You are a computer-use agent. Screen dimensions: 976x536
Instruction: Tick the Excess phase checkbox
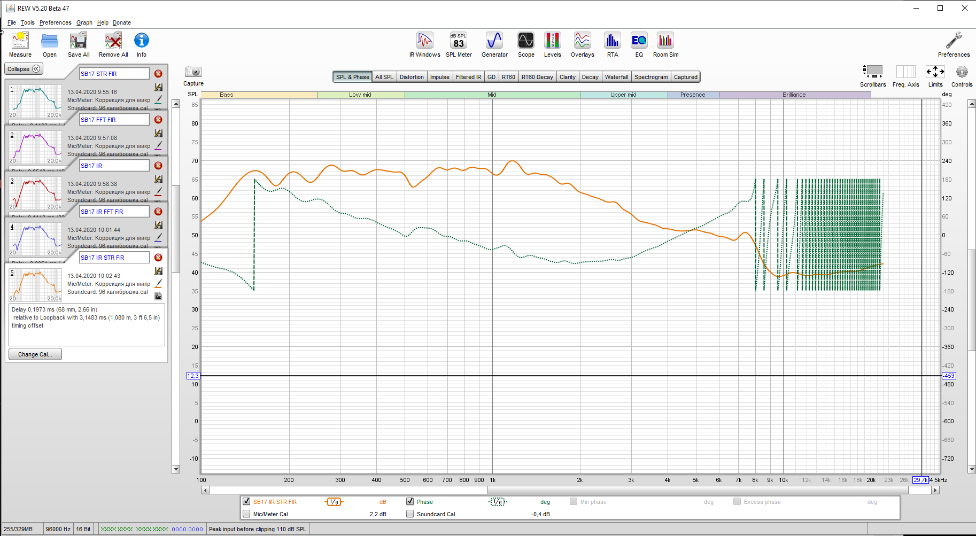click(x=737, y=502)
